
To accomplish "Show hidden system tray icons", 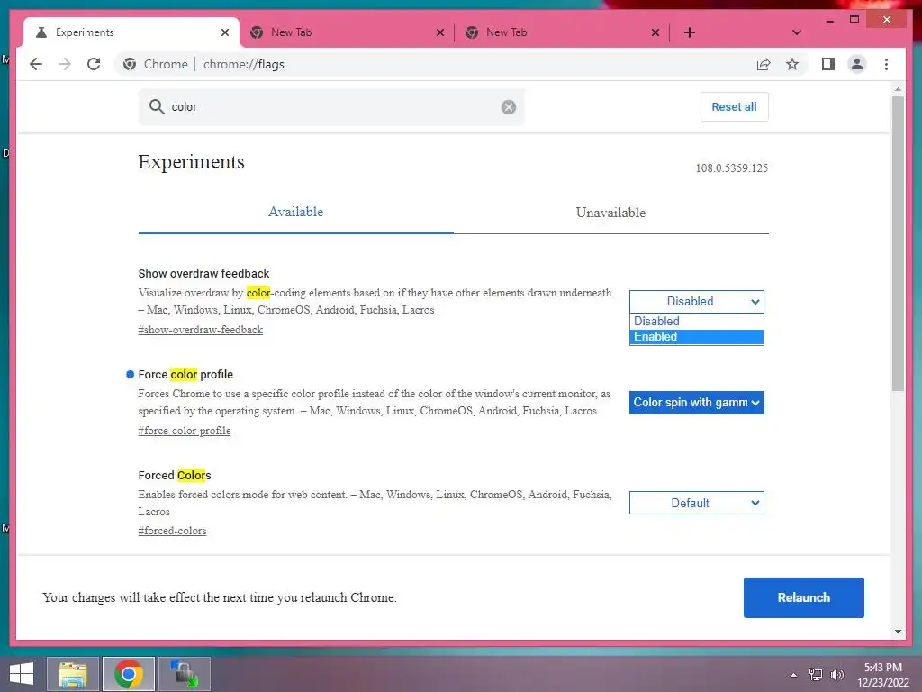I will click(794, 675).
